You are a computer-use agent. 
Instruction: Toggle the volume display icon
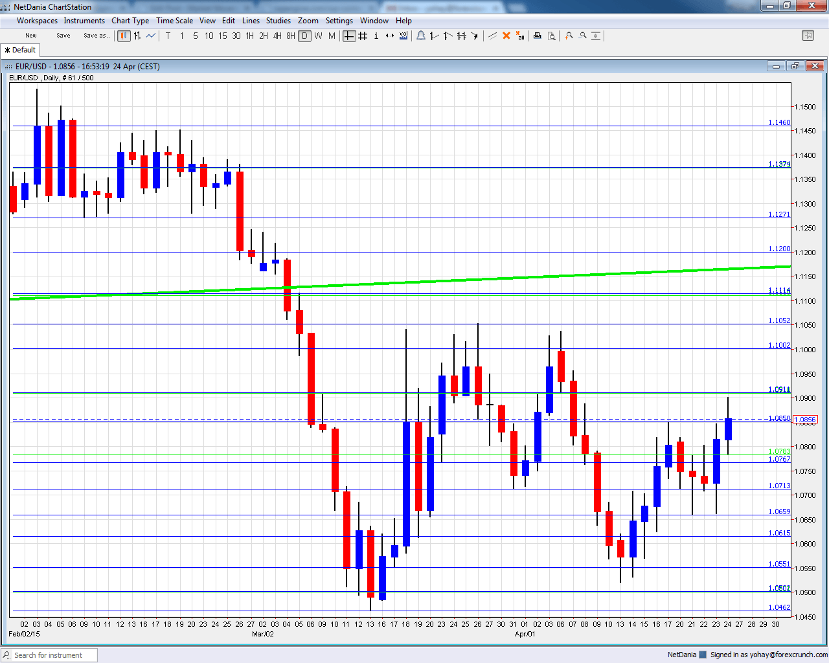pyautogui.click(x=403, y=36)
